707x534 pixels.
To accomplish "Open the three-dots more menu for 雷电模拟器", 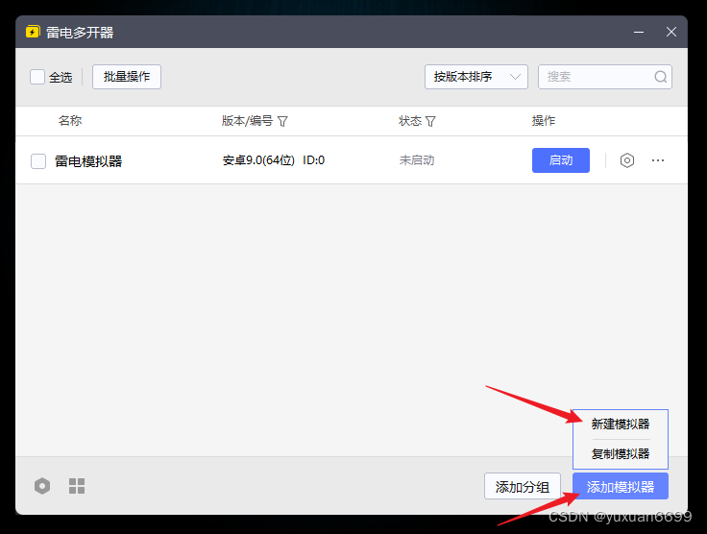I will point(658,160).
